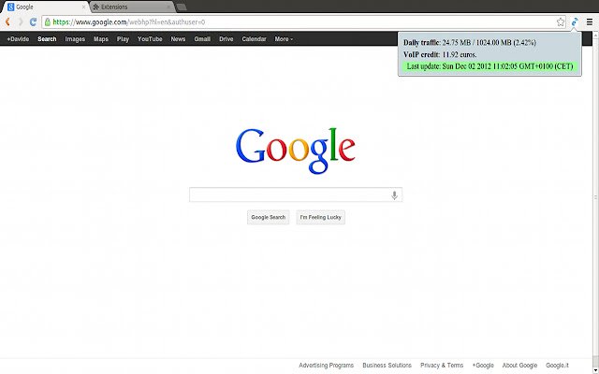This screenshot has height=374, width=599.
Task: Click the traffic monitor extension icon
Action: coord(575,22)
